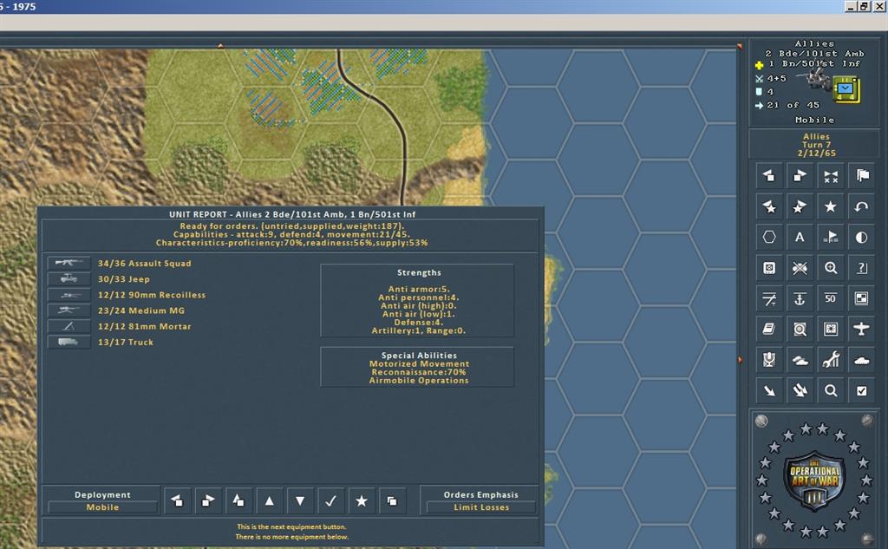This screenshot has height=549, width=888.
Task: Click the truck equipment thumbnail
Action: click(x=69, y=342)
